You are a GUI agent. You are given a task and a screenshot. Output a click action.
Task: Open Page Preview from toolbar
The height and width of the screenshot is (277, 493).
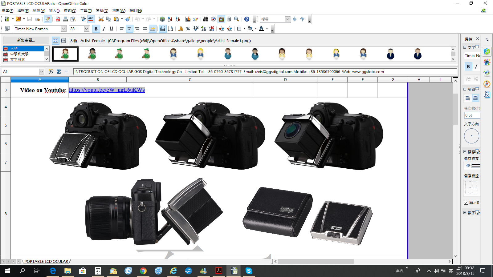(73, 19)
